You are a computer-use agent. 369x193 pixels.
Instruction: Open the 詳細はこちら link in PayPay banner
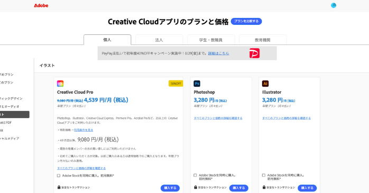(x=218, y=53)
